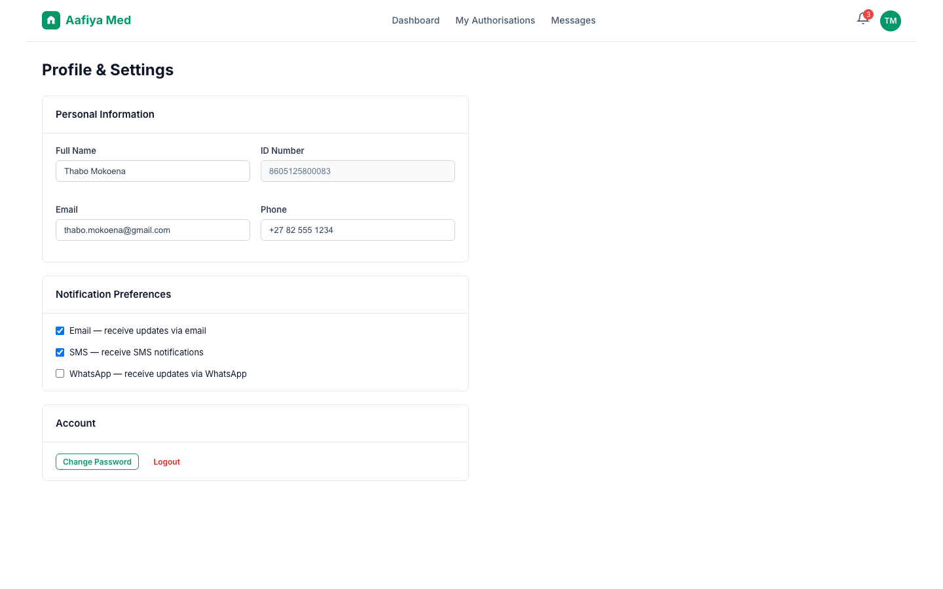
Task: Click the 'SMS — receive SMS notifications' label
Action: coord(136,352)
